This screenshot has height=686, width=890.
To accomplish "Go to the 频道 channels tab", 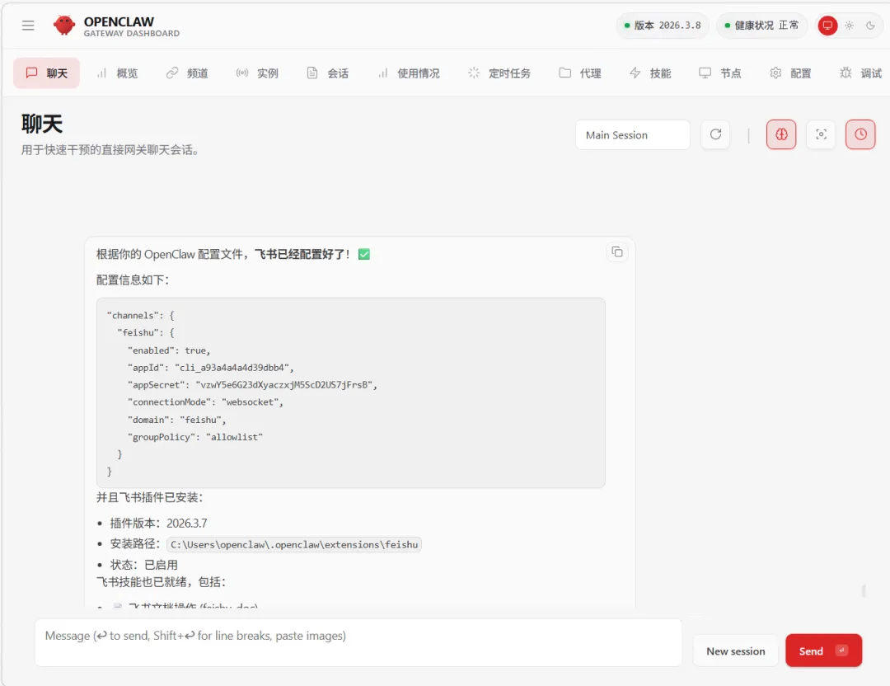I will (187, 73).
